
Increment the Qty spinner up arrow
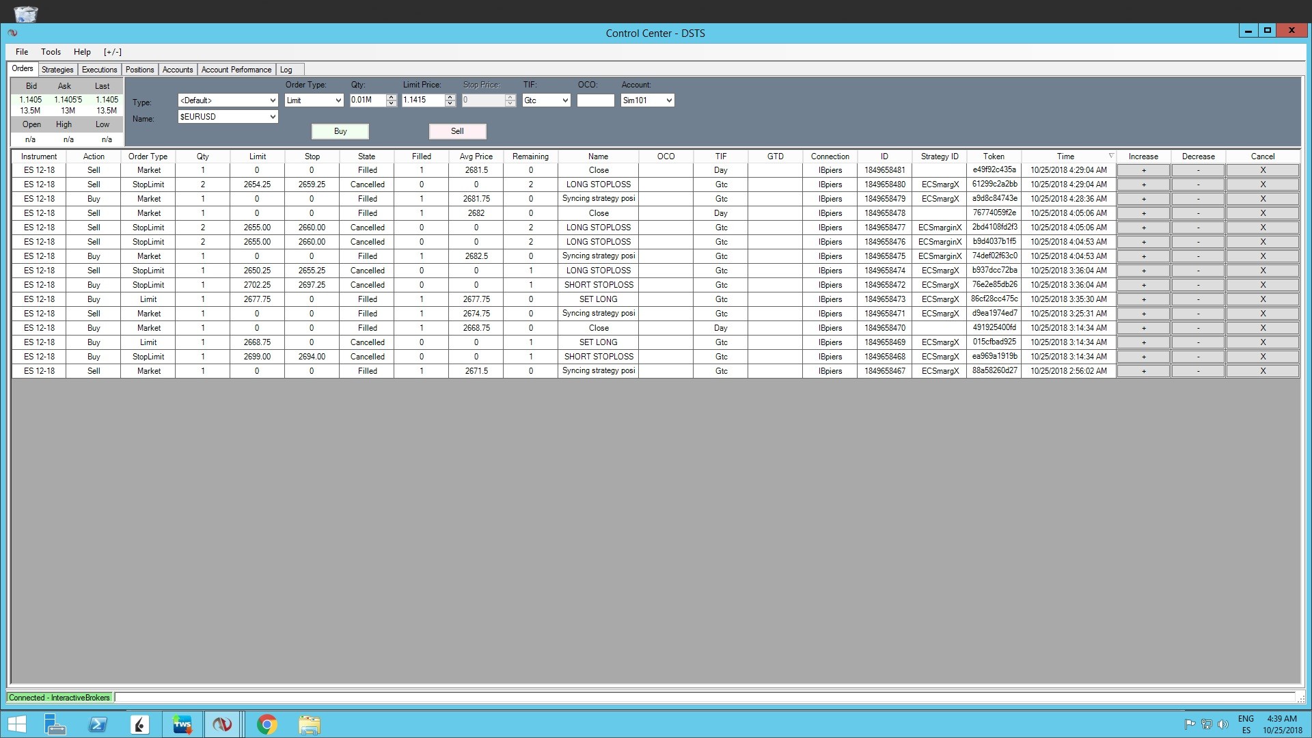[392, 97]
